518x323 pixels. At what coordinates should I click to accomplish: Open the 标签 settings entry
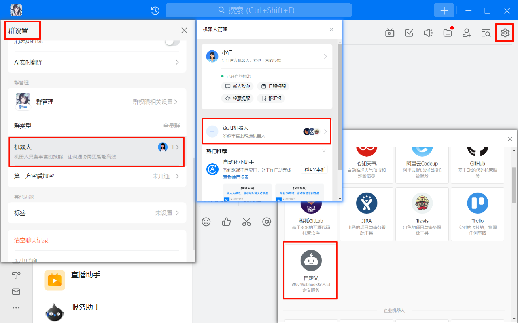tap(97, 213)
